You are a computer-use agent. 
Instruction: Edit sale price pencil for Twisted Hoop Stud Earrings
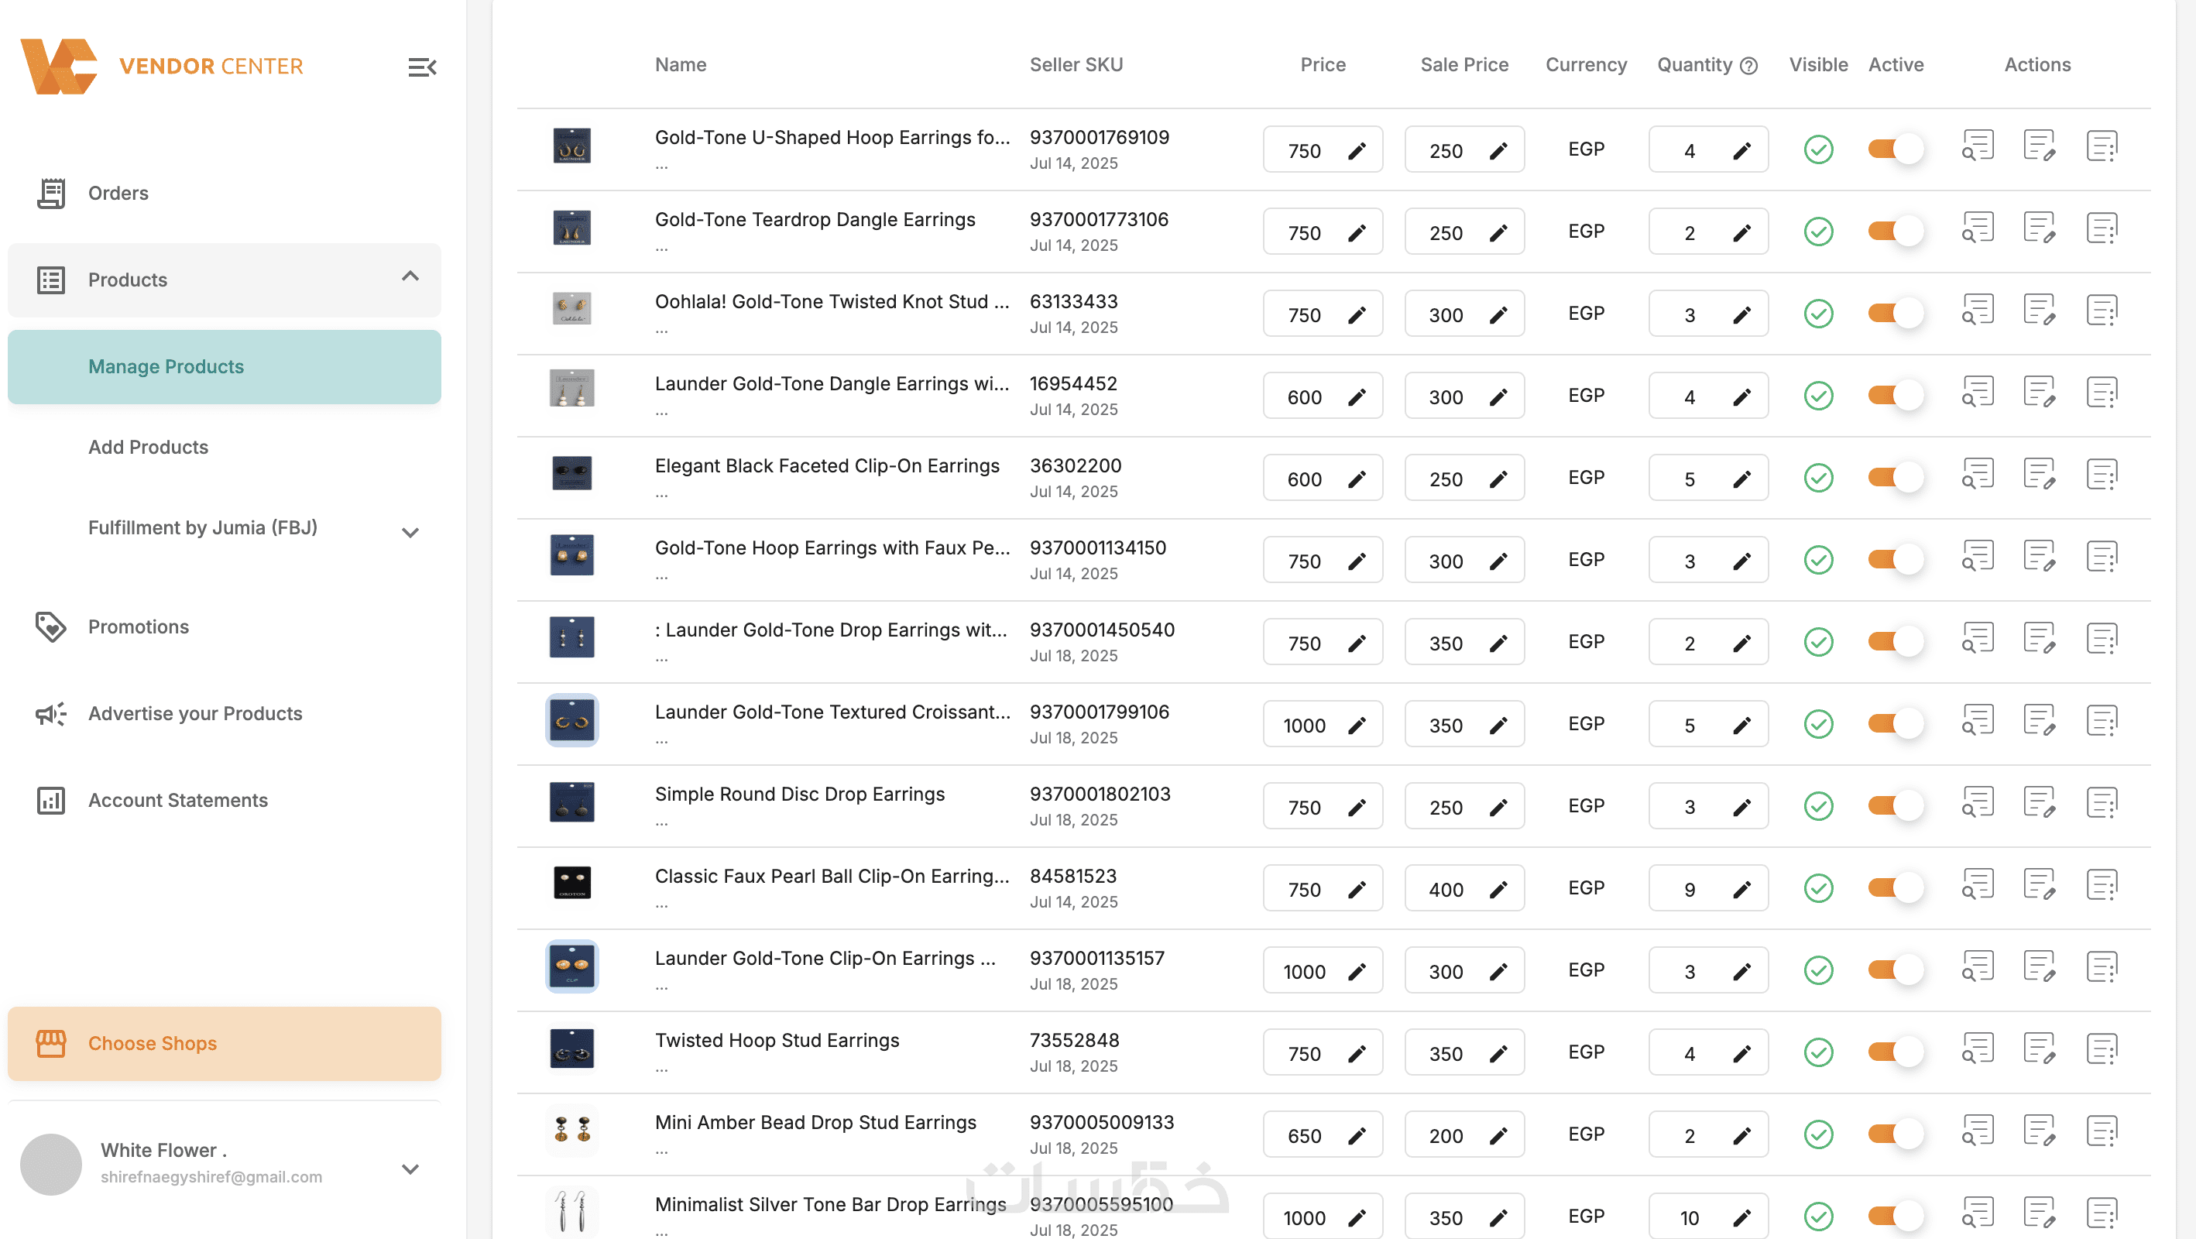(x=1498, y=1054)
